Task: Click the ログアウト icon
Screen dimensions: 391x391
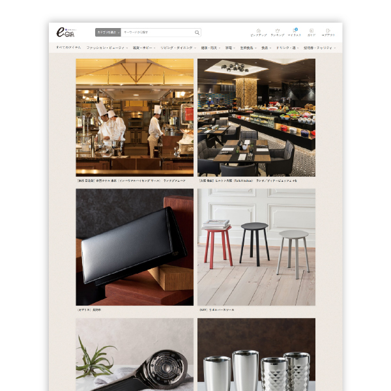Action: tap(329, 33)
